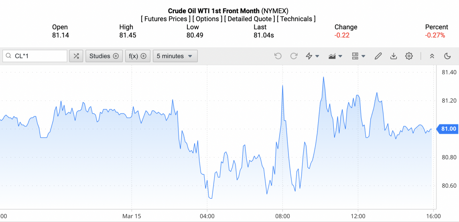Click the f(x) expression button

(138, 56)
